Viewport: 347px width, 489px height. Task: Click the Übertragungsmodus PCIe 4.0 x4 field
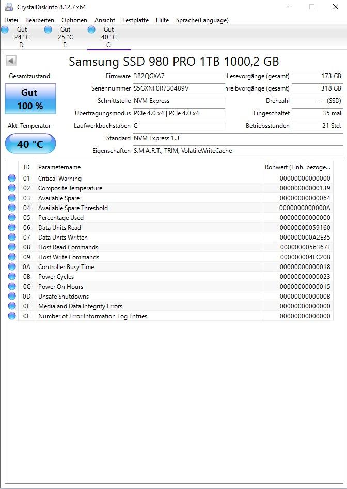point(179,113)
